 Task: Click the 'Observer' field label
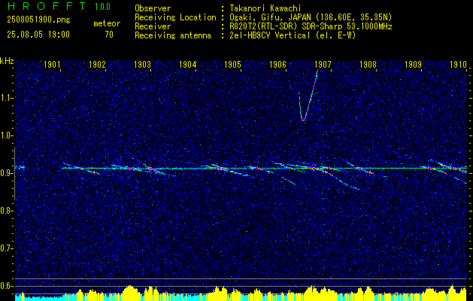[153, 8]
